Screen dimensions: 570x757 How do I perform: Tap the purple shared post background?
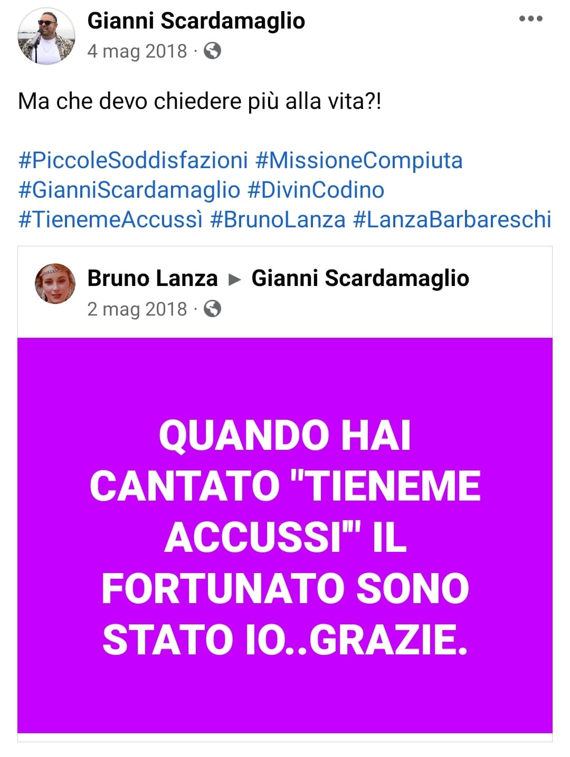click(285, 535)
